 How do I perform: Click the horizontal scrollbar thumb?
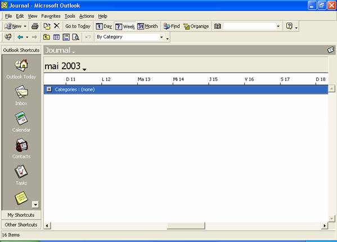186,226
